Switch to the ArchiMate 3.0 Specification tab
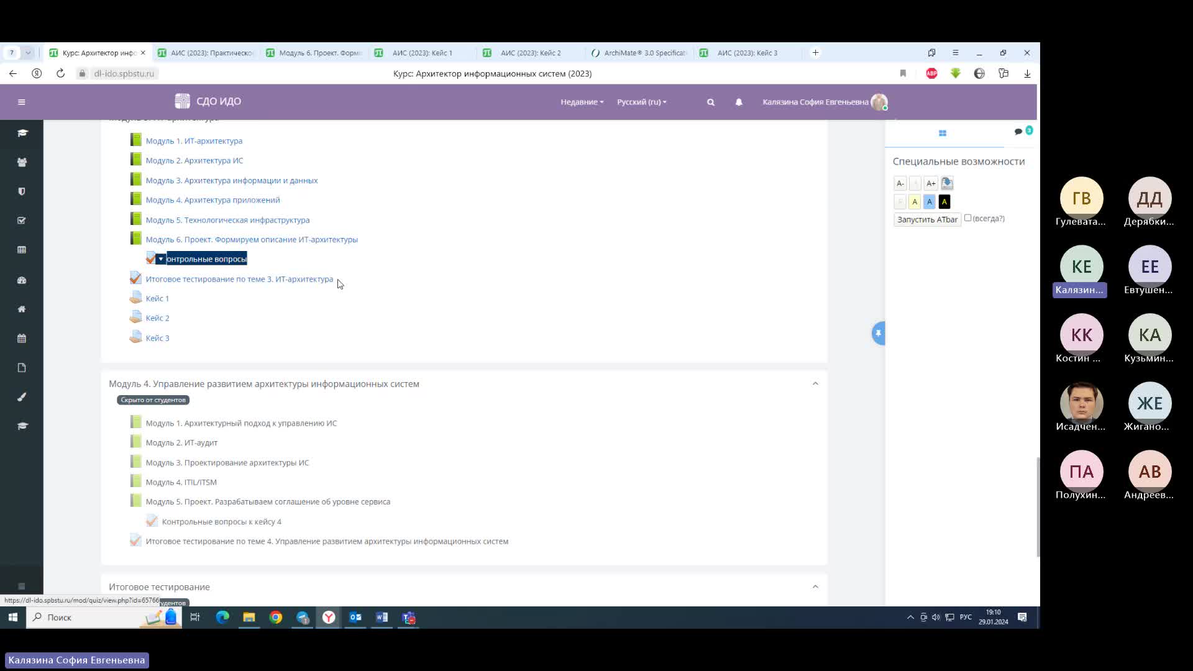 point(639,53)
